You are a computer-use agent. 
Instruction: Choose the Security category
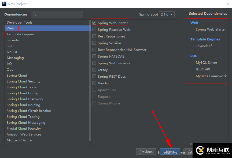[x=47, y=40]
